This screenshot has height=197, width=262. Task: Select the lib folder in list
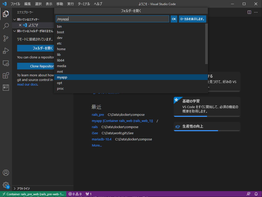[129, 55]
